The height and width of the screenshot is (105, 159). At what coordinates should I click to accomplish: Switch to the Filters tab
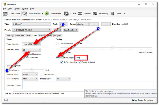(x=28, y=36)
